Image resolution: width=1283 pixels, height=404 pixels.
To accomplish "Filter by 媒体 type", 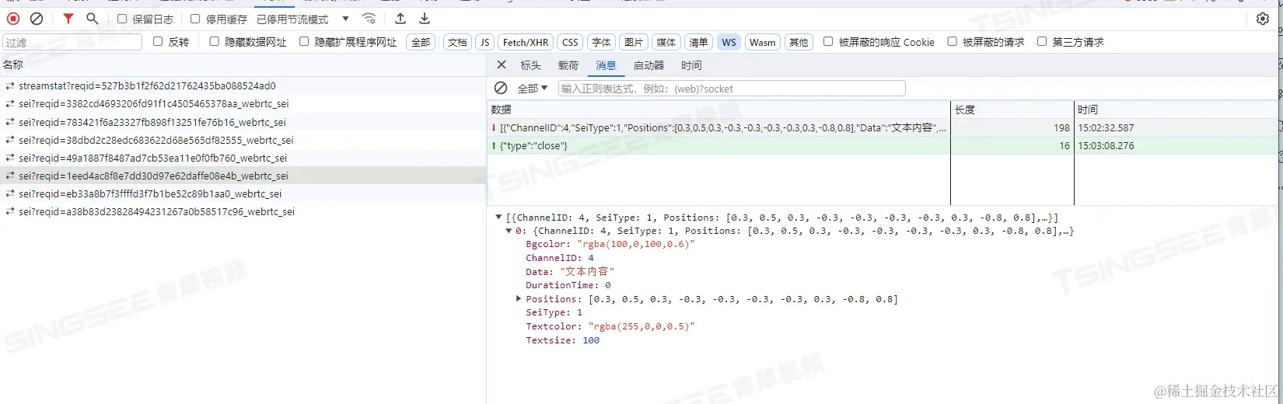I will coord(666,42).
